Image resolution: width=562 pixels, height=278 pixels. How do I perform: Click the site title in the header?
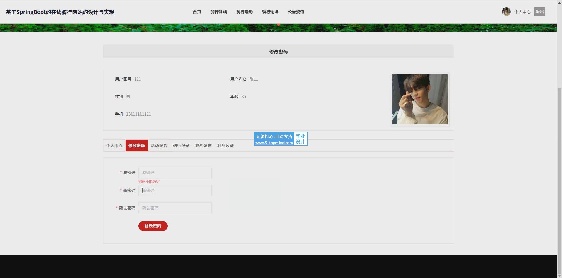coord(60,12)
